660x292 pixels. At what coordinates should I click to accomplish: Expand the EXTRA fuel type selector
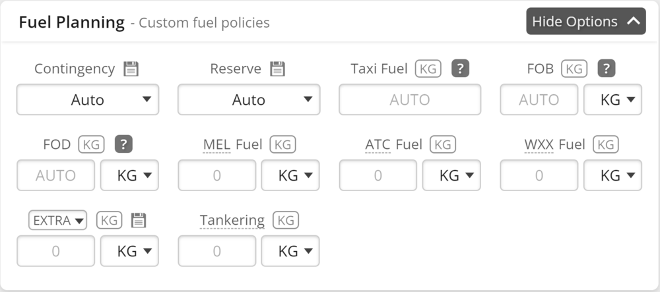point(58,220)
